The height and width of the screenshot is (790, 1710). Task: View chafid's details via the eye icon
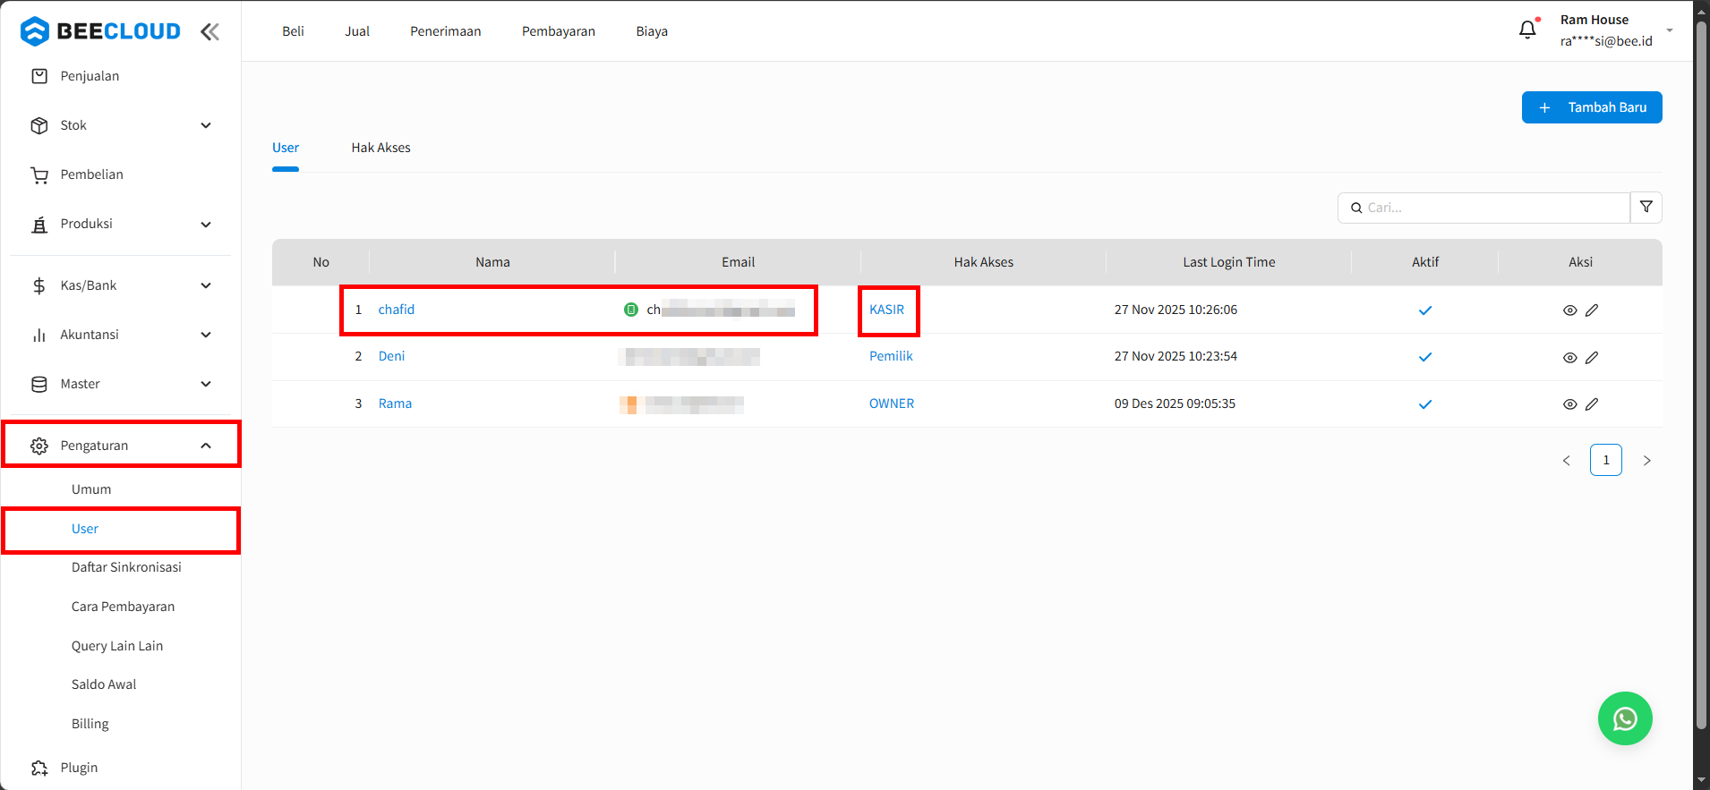pos(1569,310)
